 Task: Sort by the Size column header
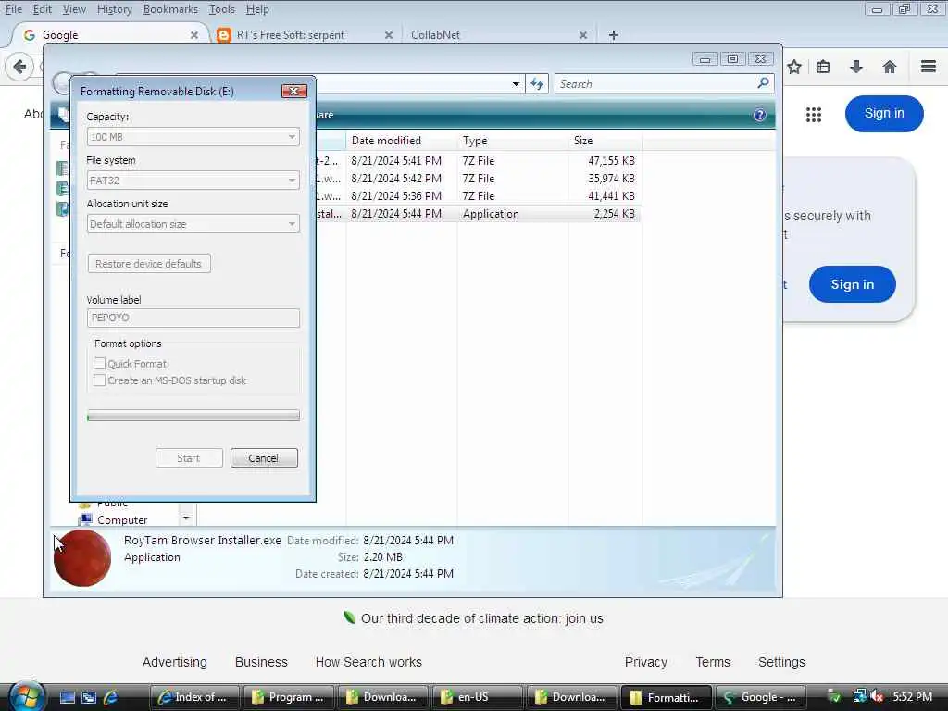(605, 141)
